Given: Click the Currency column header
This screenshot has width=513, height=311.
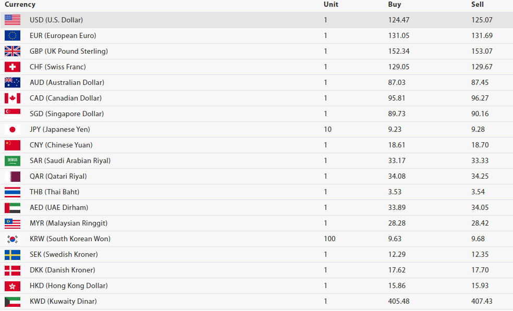Looking at the screenshot, I should tap(20, 5).
